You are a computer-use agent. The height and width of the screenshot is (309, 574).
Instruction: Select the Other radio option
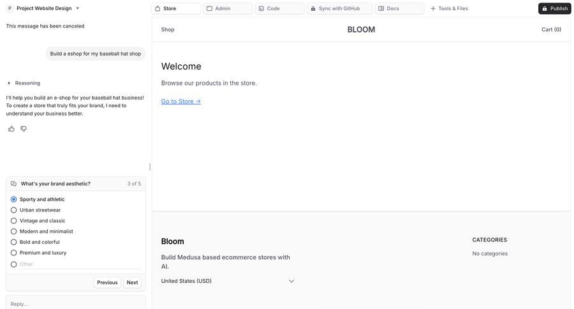point(13,264)
